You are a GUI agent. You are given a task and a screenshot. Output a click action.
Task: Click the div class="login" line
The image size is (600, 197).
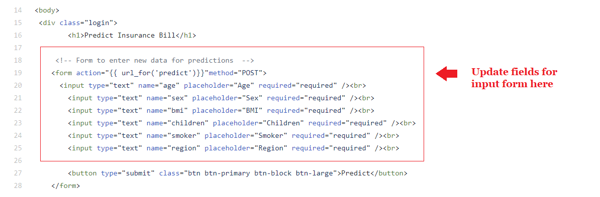(x=78, y=23)
